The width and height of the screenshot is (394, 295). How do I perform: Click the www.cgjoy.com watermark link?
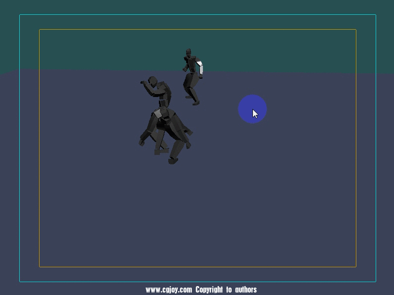click(169, 290)
